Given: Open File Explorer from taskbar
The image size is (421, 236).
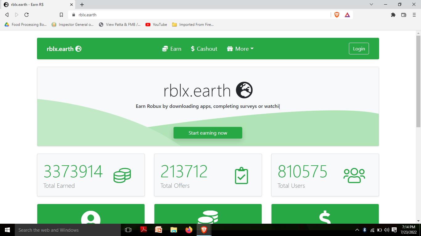Looking at the screenshot, I should point(174,230).
